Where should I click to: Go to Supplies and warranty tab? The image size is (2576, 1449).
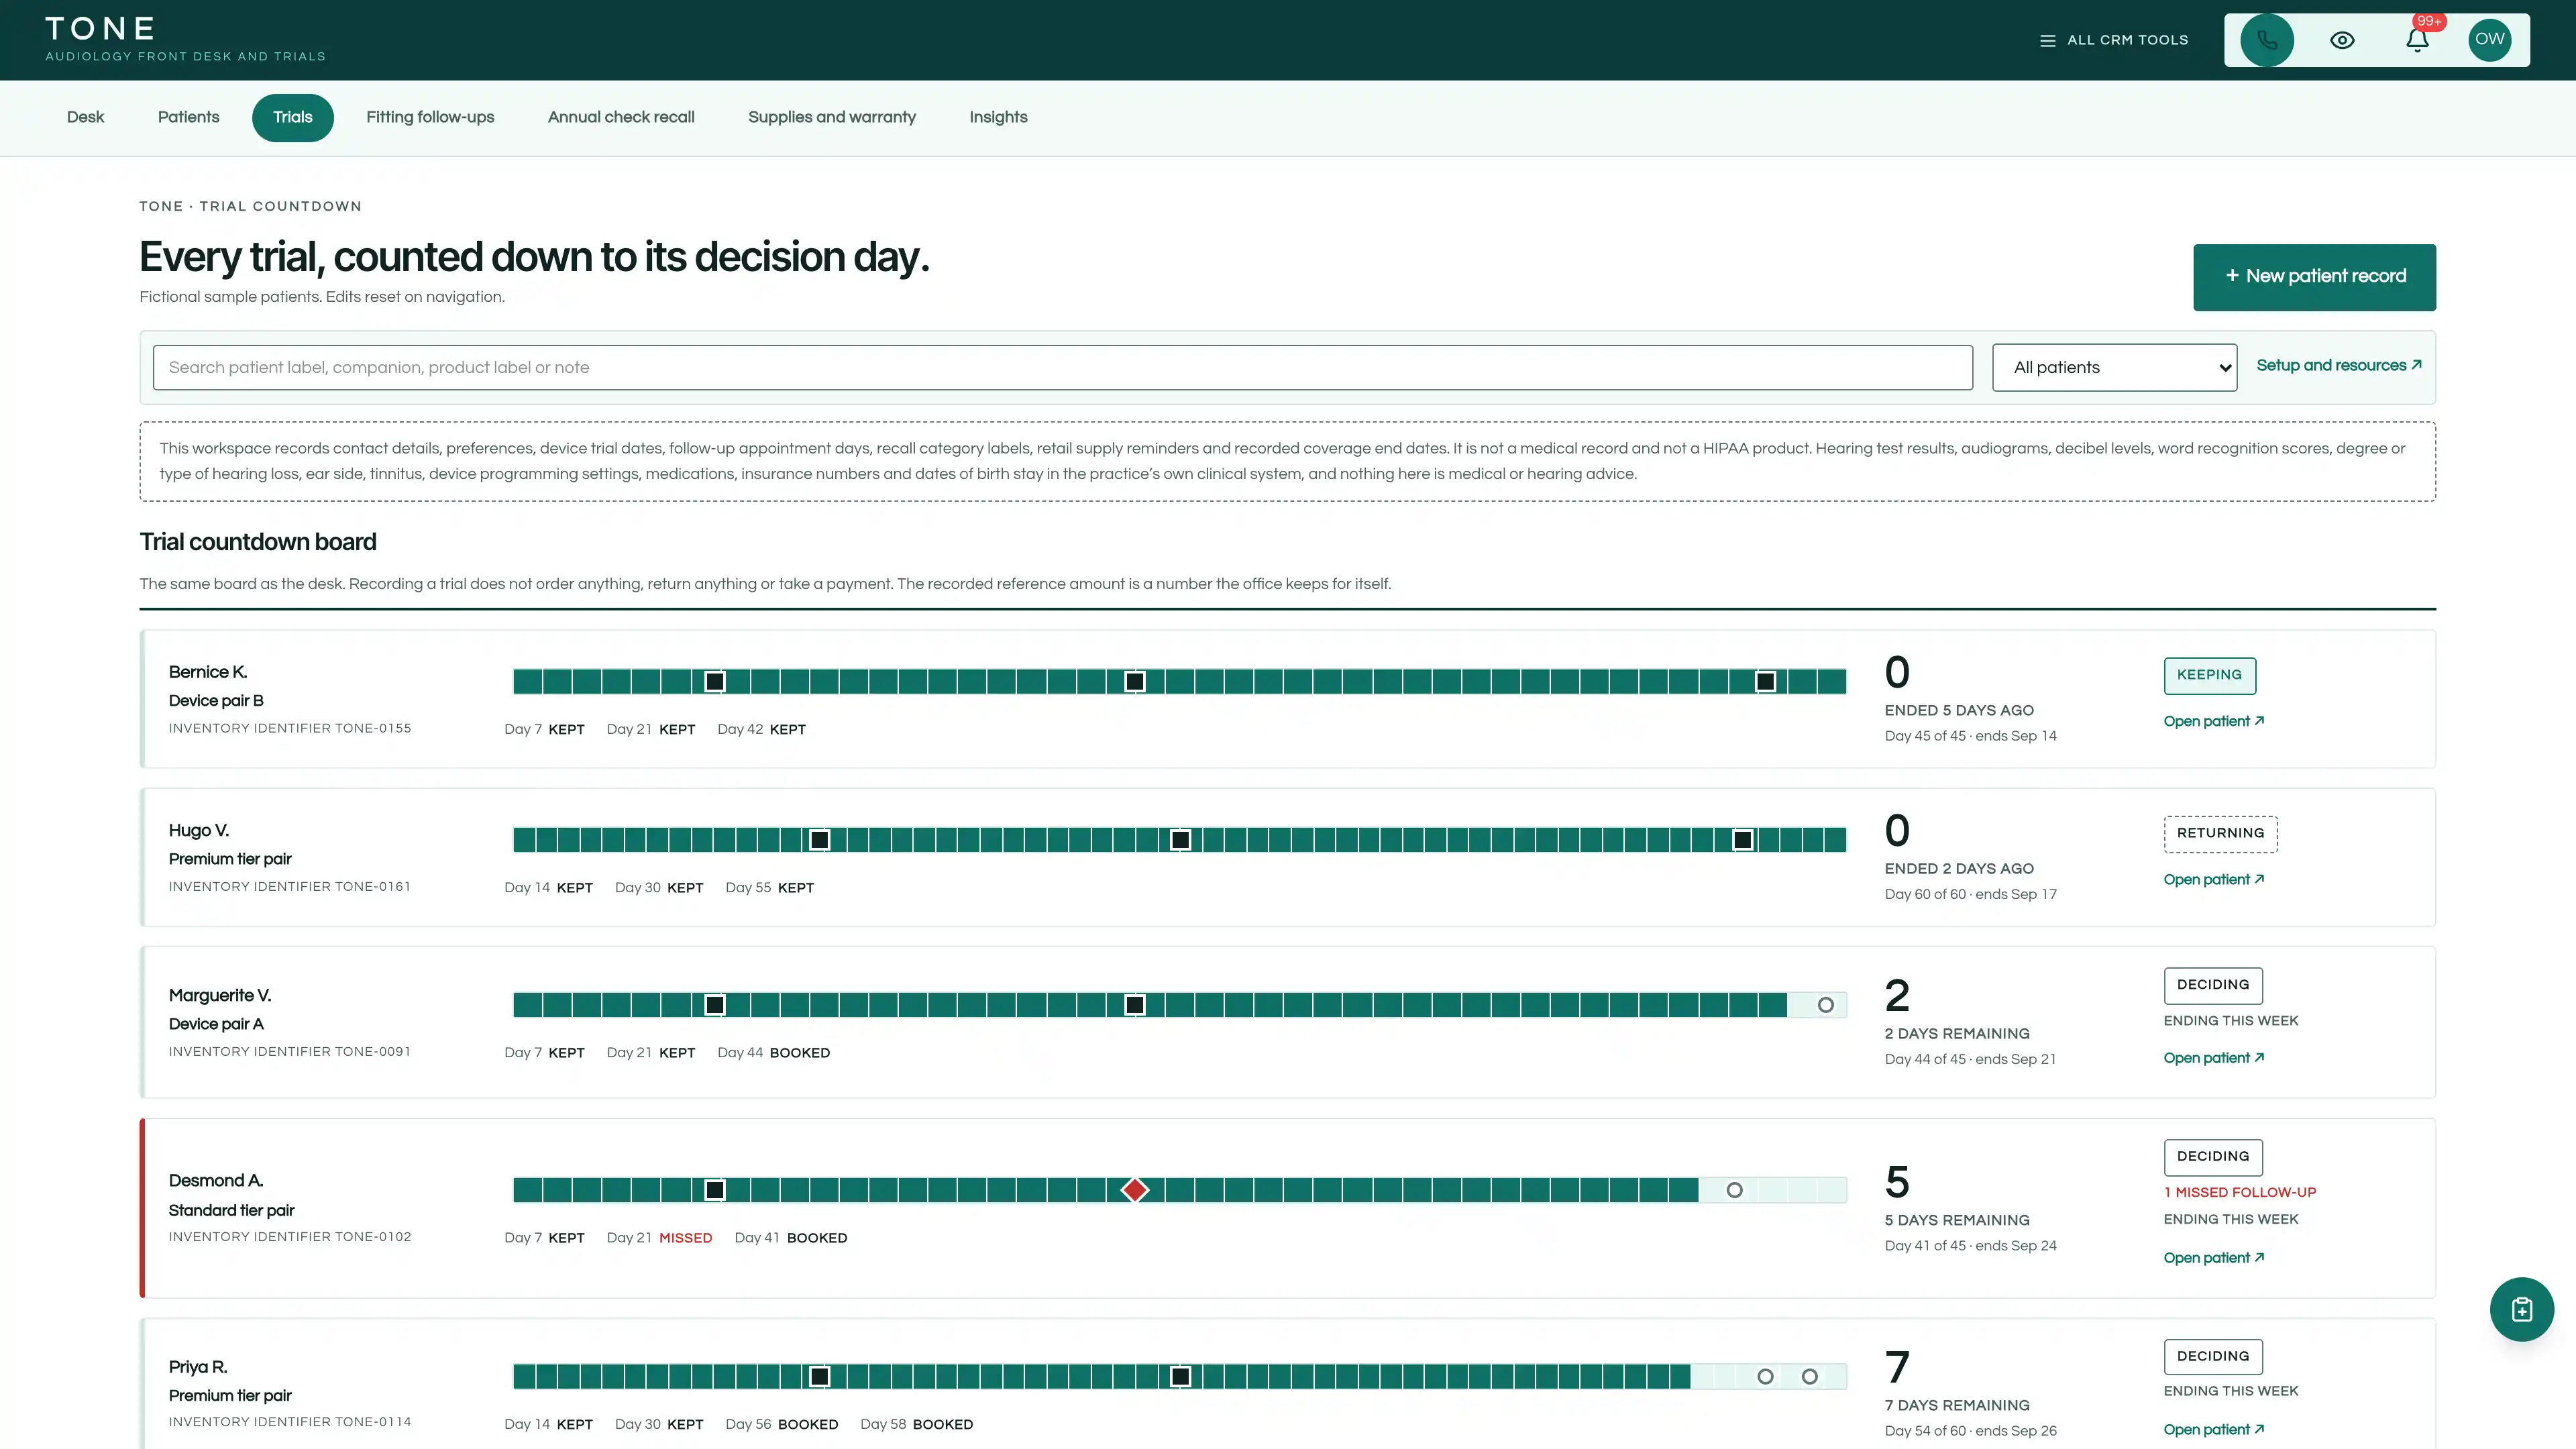[832, 117]
